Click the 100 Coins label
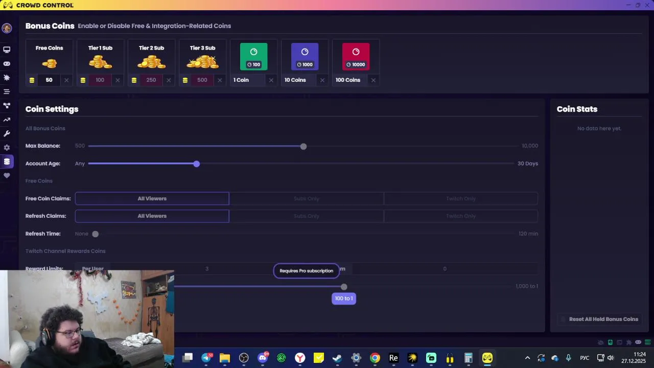This screenshot has height=368, width=654. [x=348, y=80]
